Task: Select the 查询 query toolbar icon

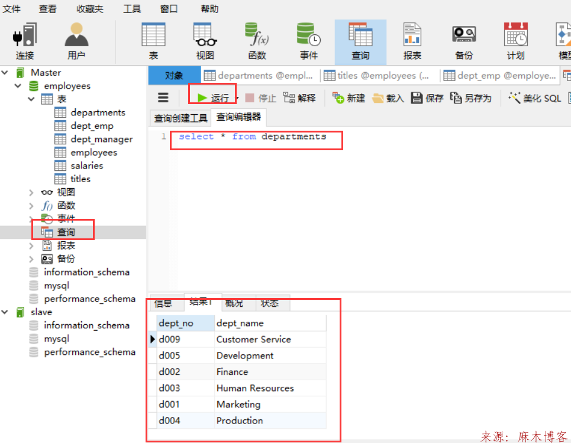Action: tap(360, 41)
